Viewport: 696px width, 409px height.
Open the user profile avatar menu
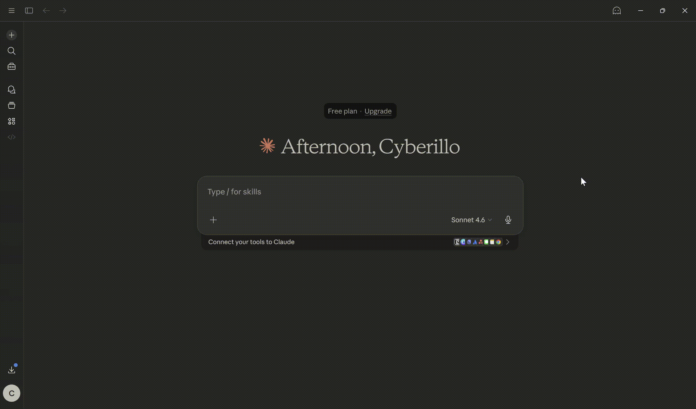point(12,393)
